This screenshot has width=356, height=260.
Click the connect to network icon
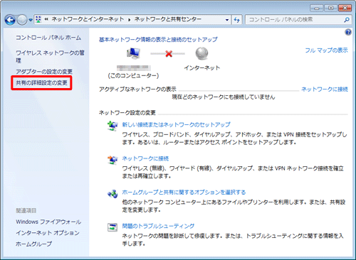pos(112,160)
